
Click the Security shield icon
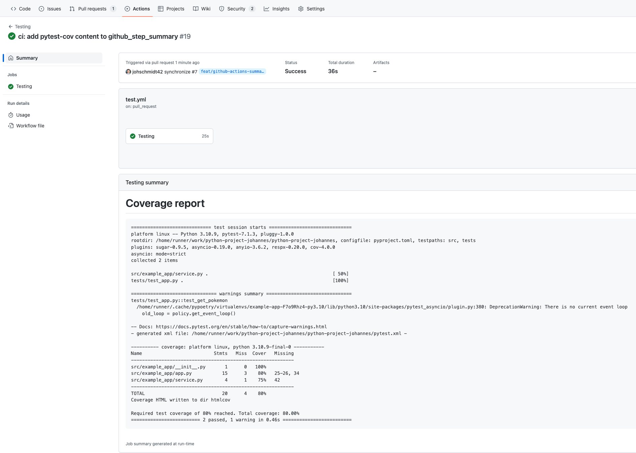pos(222,9)
